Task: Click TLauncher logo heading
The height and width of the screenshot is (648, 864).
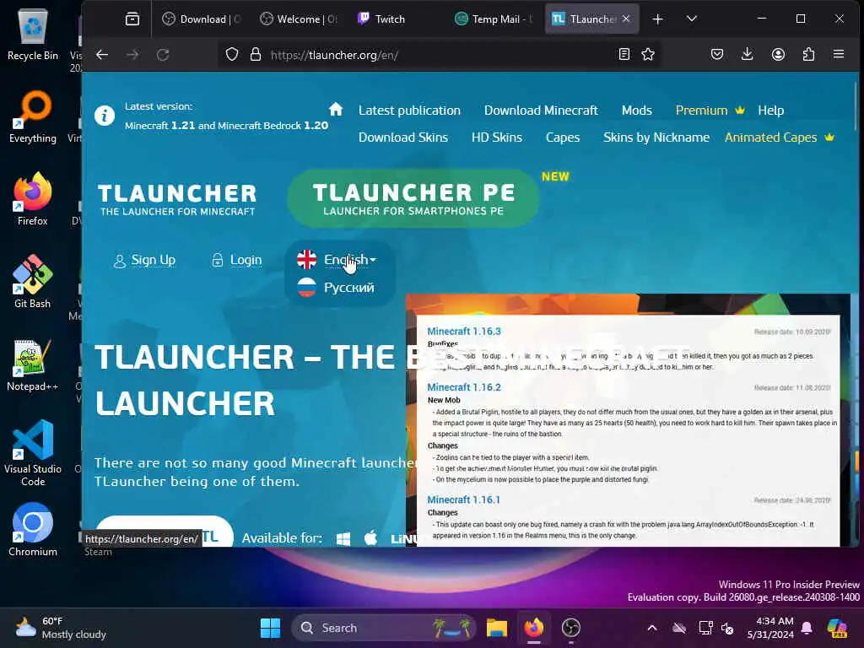Action: [x=177, y=199]
